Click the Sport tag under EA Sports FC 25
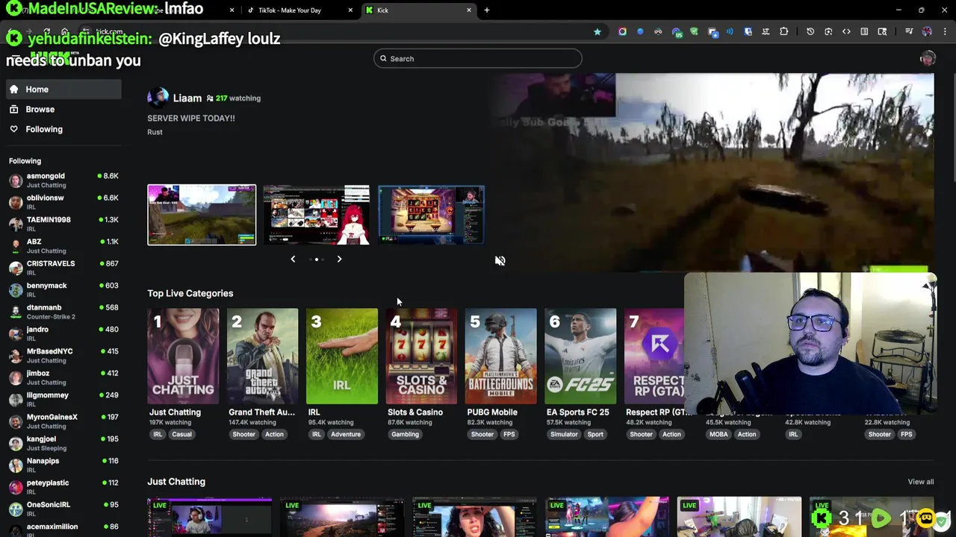Viewport: 956px width, 537px height. point(595,434)
